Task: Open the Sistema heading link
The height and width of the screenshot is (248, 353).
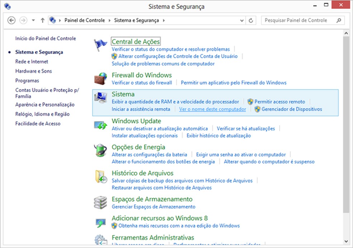Action: [123, 94]
